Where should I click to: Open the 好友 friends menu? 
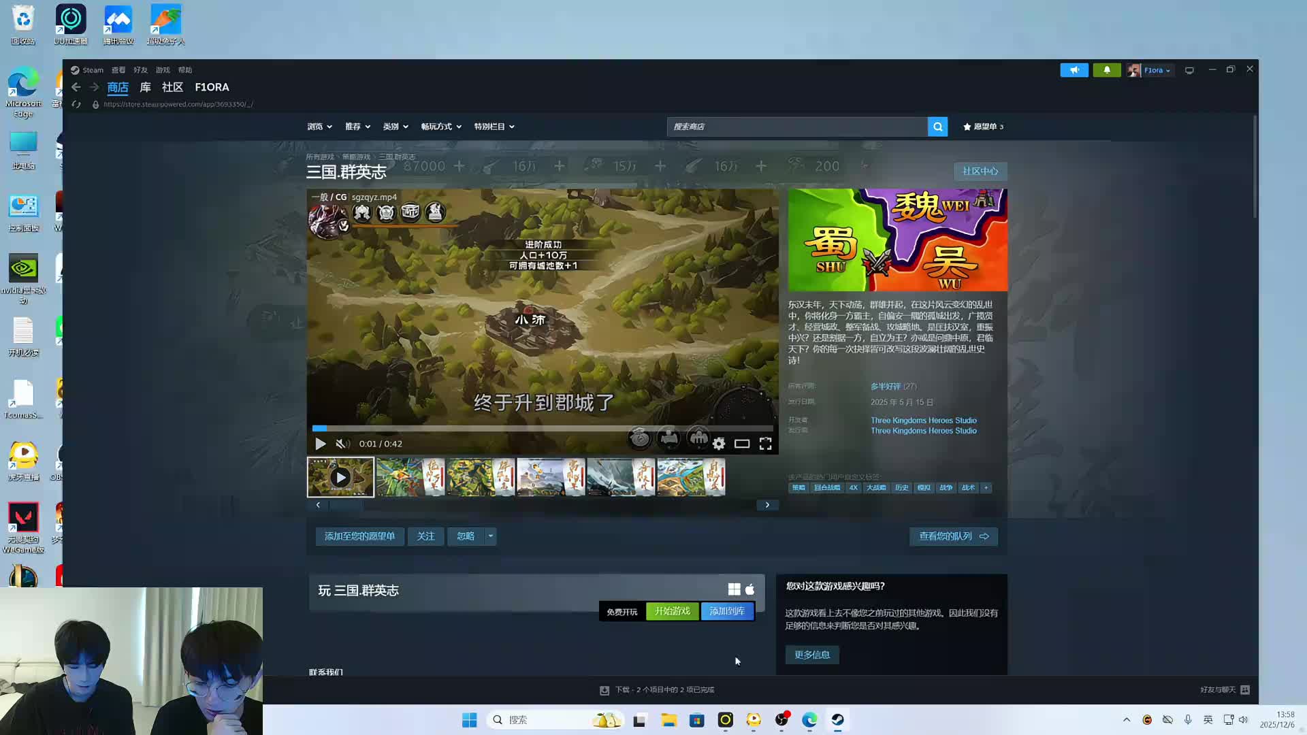pos(140,70)
